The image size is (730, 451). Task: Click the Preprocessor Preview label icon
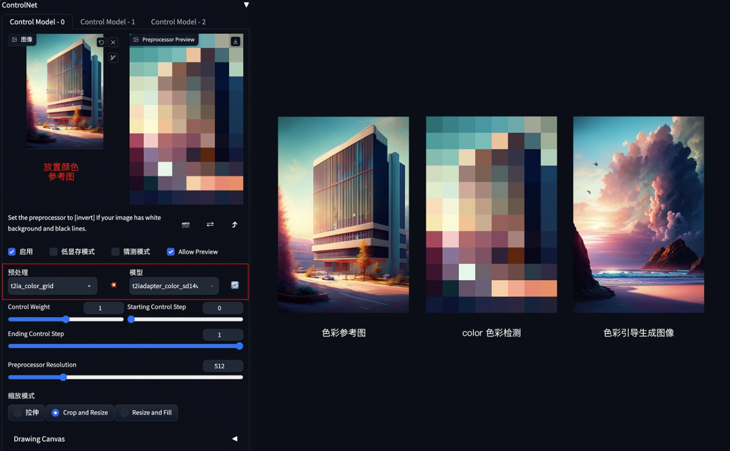tap(136, 39)
